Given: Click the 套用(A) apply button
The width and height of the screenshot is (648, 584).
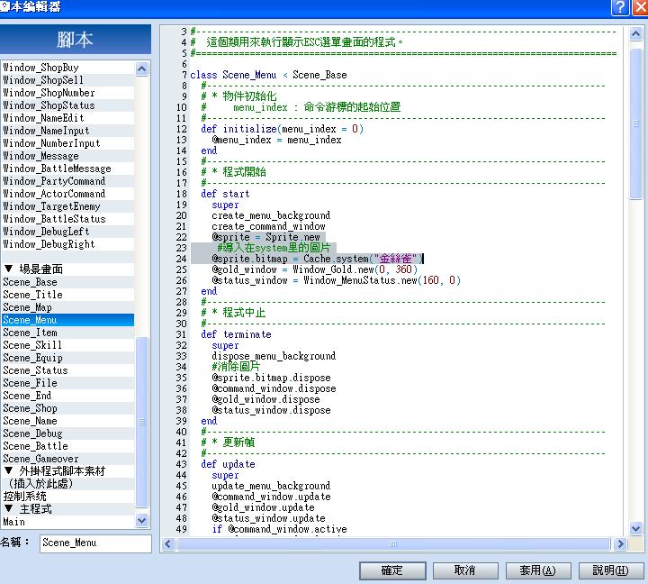Looking at the screenshot, I should coord(538,570).
